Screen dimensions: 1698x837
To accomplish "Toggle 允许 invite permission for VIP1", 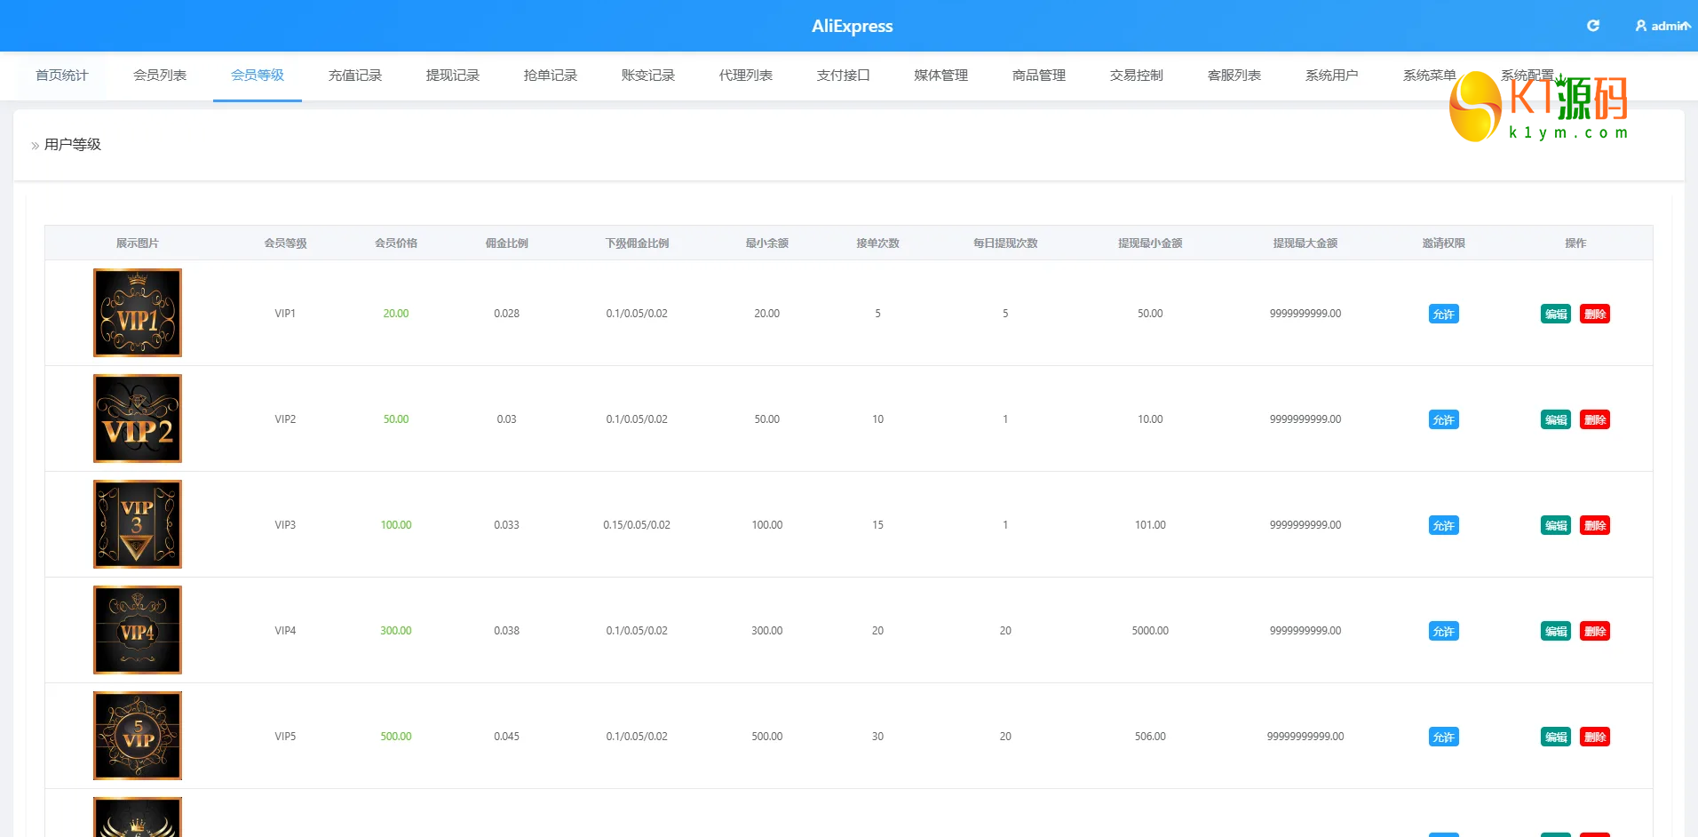I will click(x=1444, y=314).
